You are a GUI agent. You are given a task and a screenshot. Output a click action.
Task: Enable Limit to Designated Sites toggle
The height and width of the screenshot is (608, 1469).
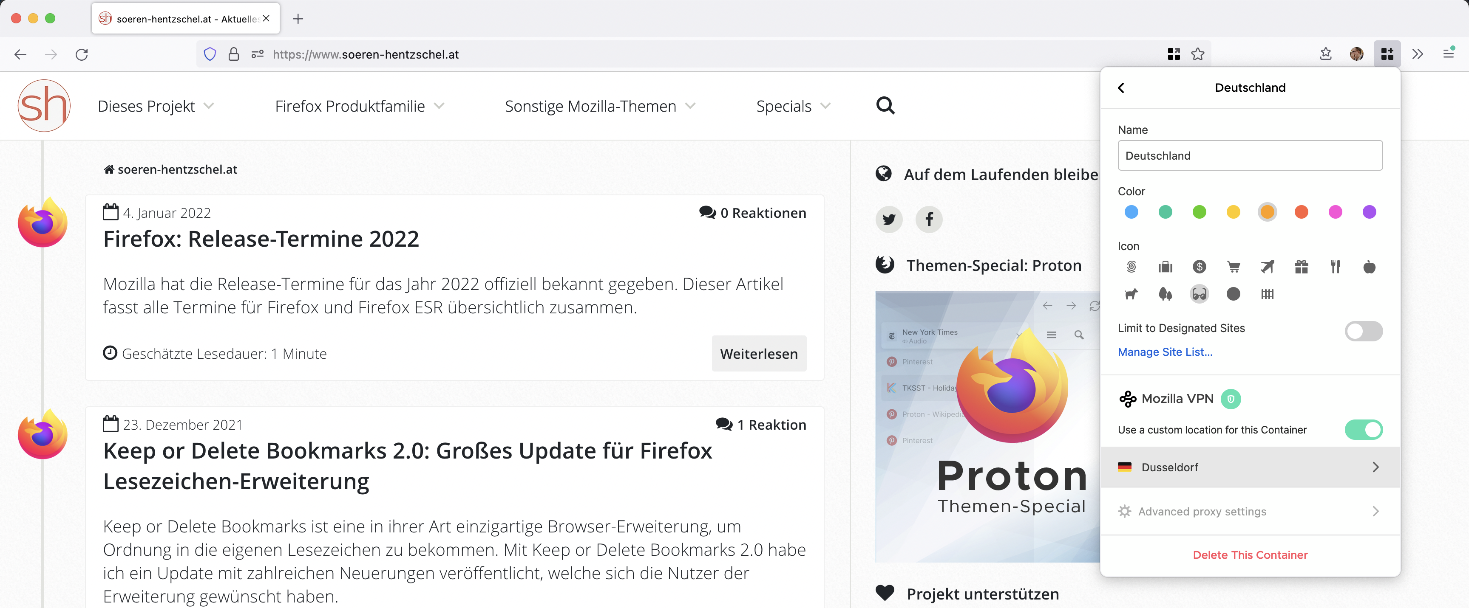[1364, 331]
